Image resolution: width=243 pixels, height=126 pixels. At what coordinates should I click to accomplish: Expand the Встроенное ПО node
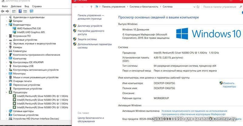6,36
